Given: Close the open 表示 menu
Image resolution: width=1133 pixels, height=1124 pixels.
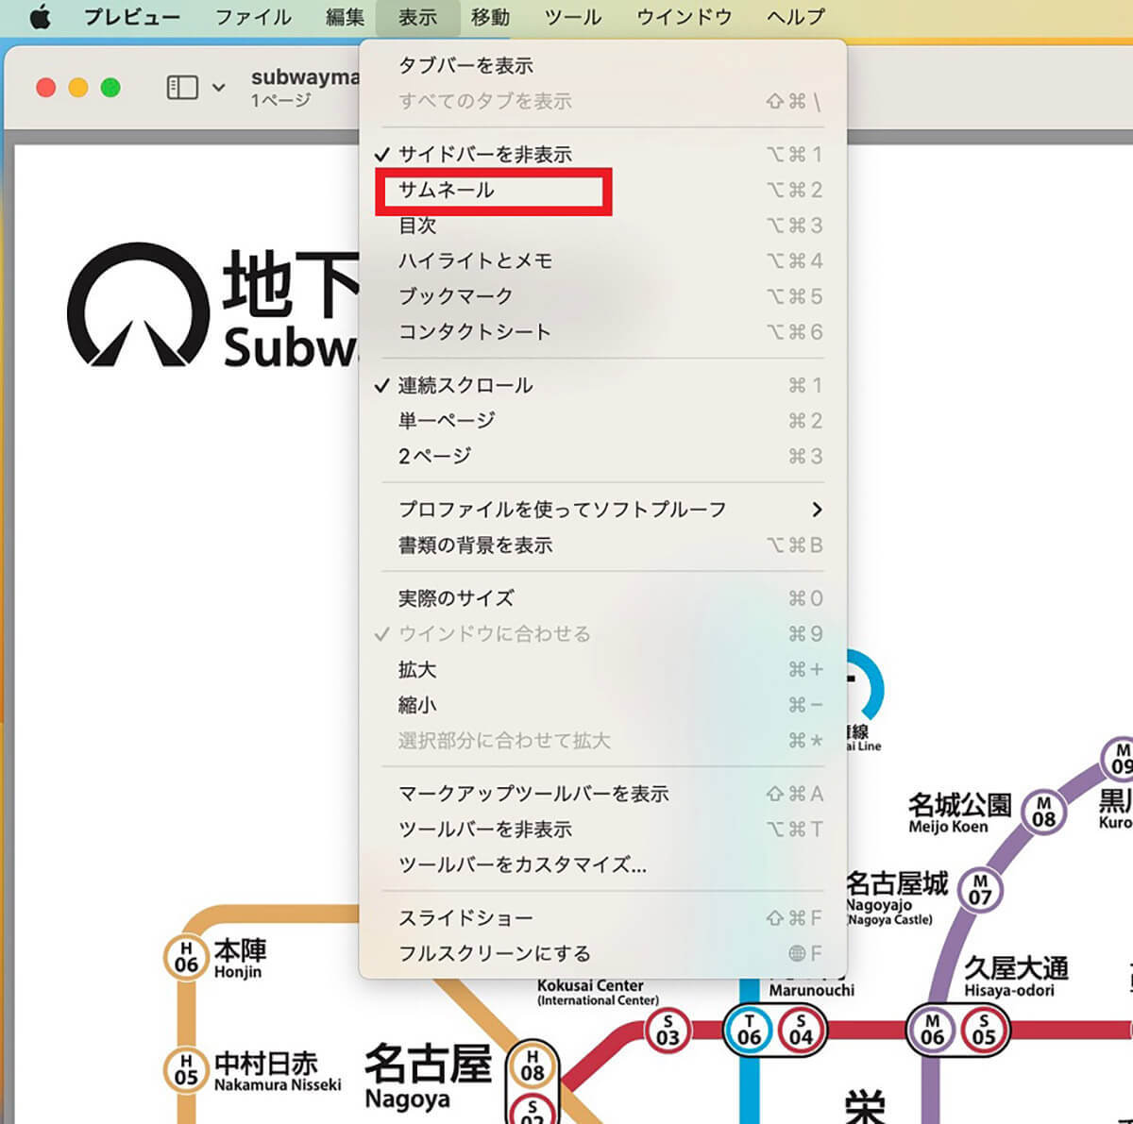Looking at the screenshot, I should [x=417, y=17].
